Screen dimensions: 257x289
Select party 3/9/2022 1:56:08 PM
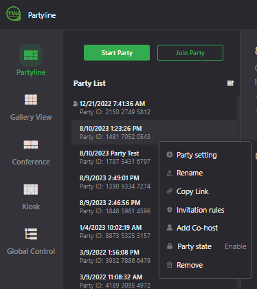[x=115, y=256]
